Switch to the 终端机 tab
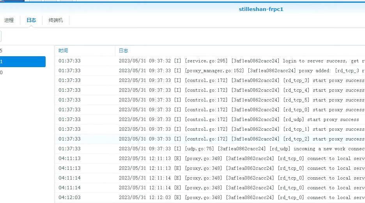Viewport: 365px width, 203px height. click(x=56, y=20)
